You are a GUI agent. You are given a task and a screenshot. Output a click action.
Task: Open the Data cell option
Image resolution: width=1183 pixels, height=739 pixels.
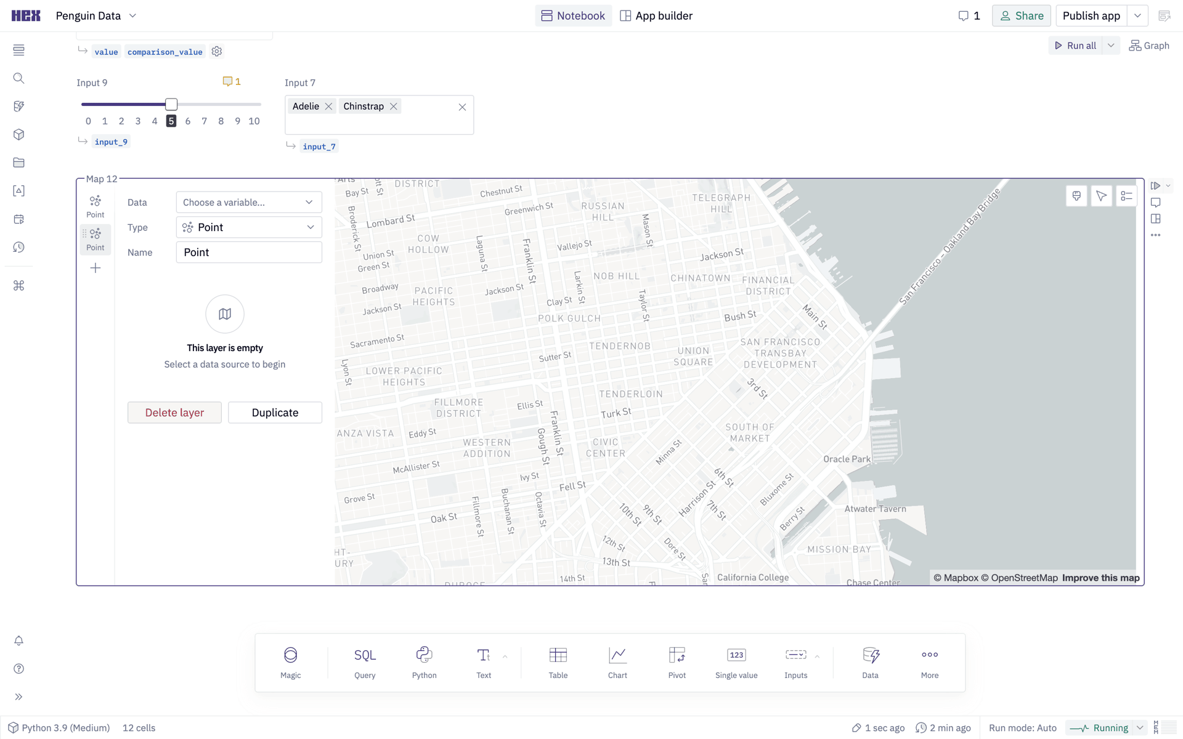[870, 663]
